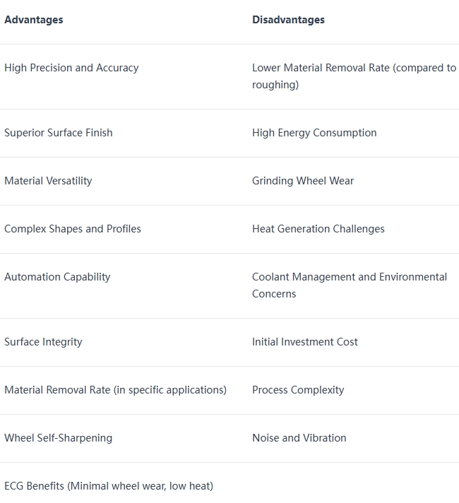459x503 pixels.
Task: Select the Superior Surface Finish text
Action: pyautogui.click(x=59, y=133)
